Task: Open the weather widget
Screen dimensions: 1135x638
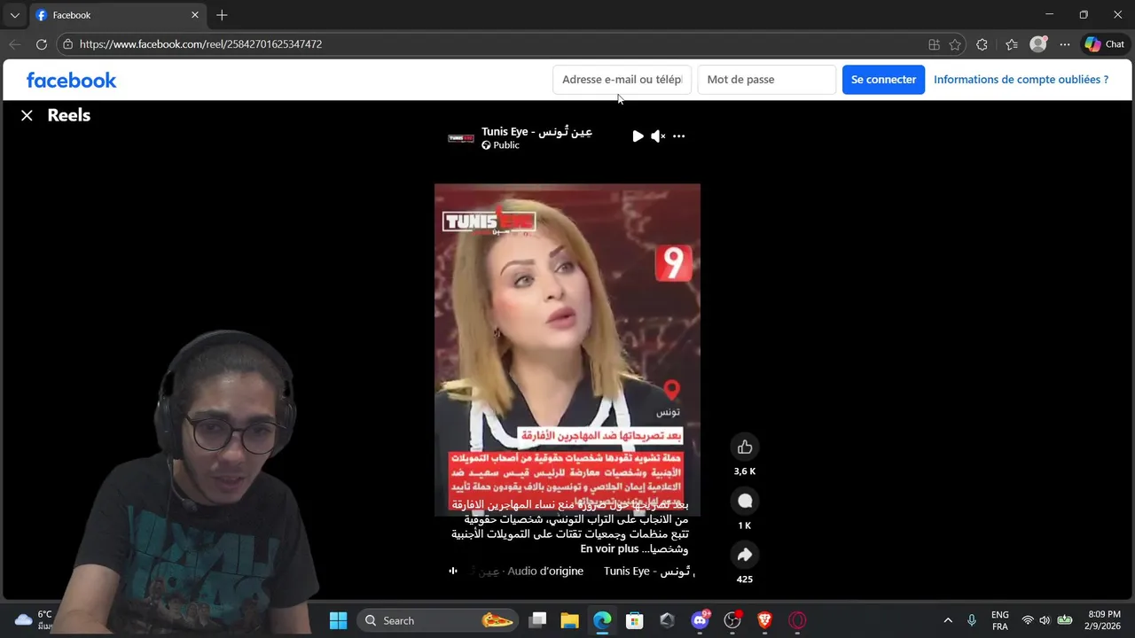Action: [x=35, y=620]
